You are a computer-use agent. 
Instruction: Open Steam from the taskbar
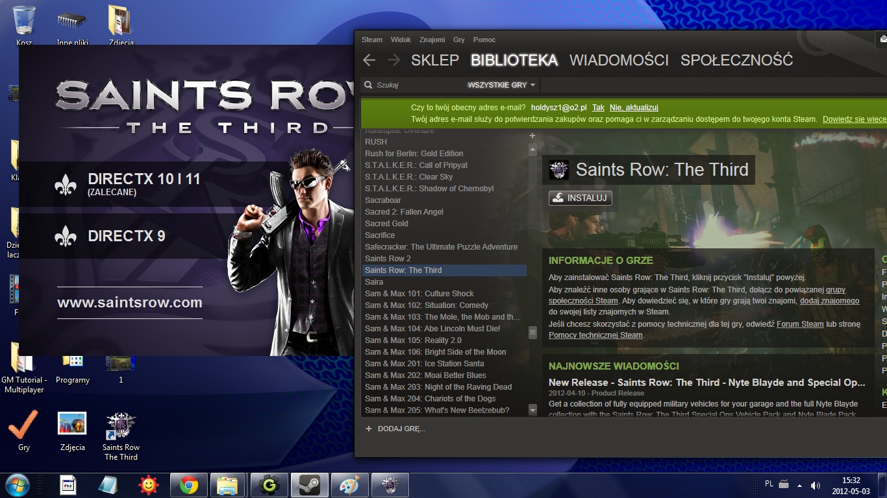click(x=308, y=485)
